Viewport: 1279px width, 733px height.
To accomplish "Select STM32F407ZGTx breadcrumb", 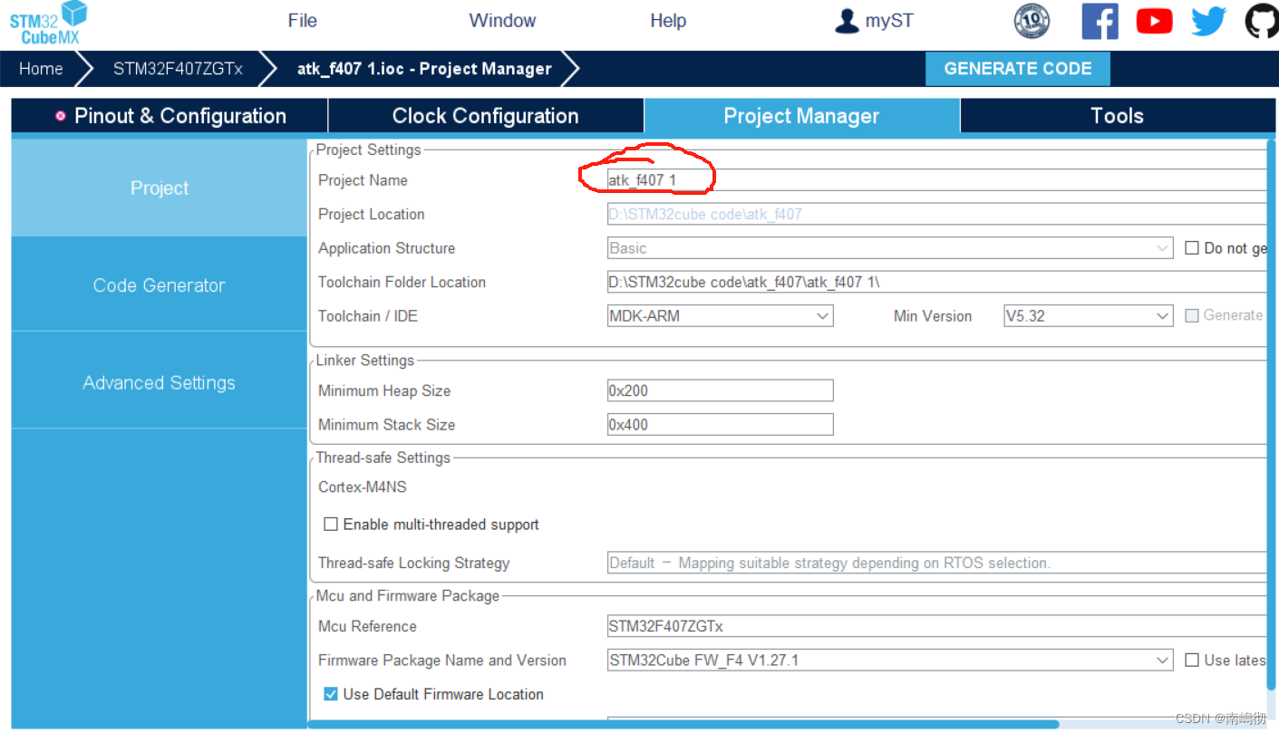I will [178, 69].
